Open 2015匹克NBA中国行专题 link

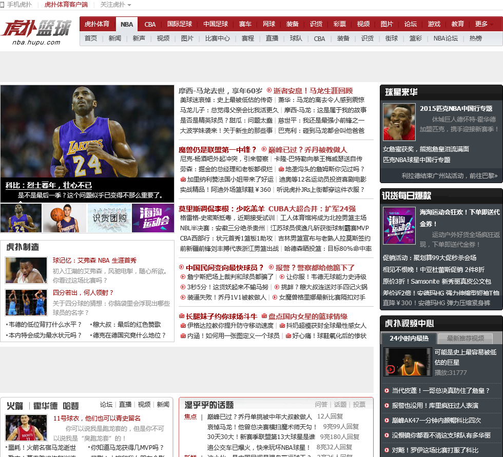click(x=456, y=108)
